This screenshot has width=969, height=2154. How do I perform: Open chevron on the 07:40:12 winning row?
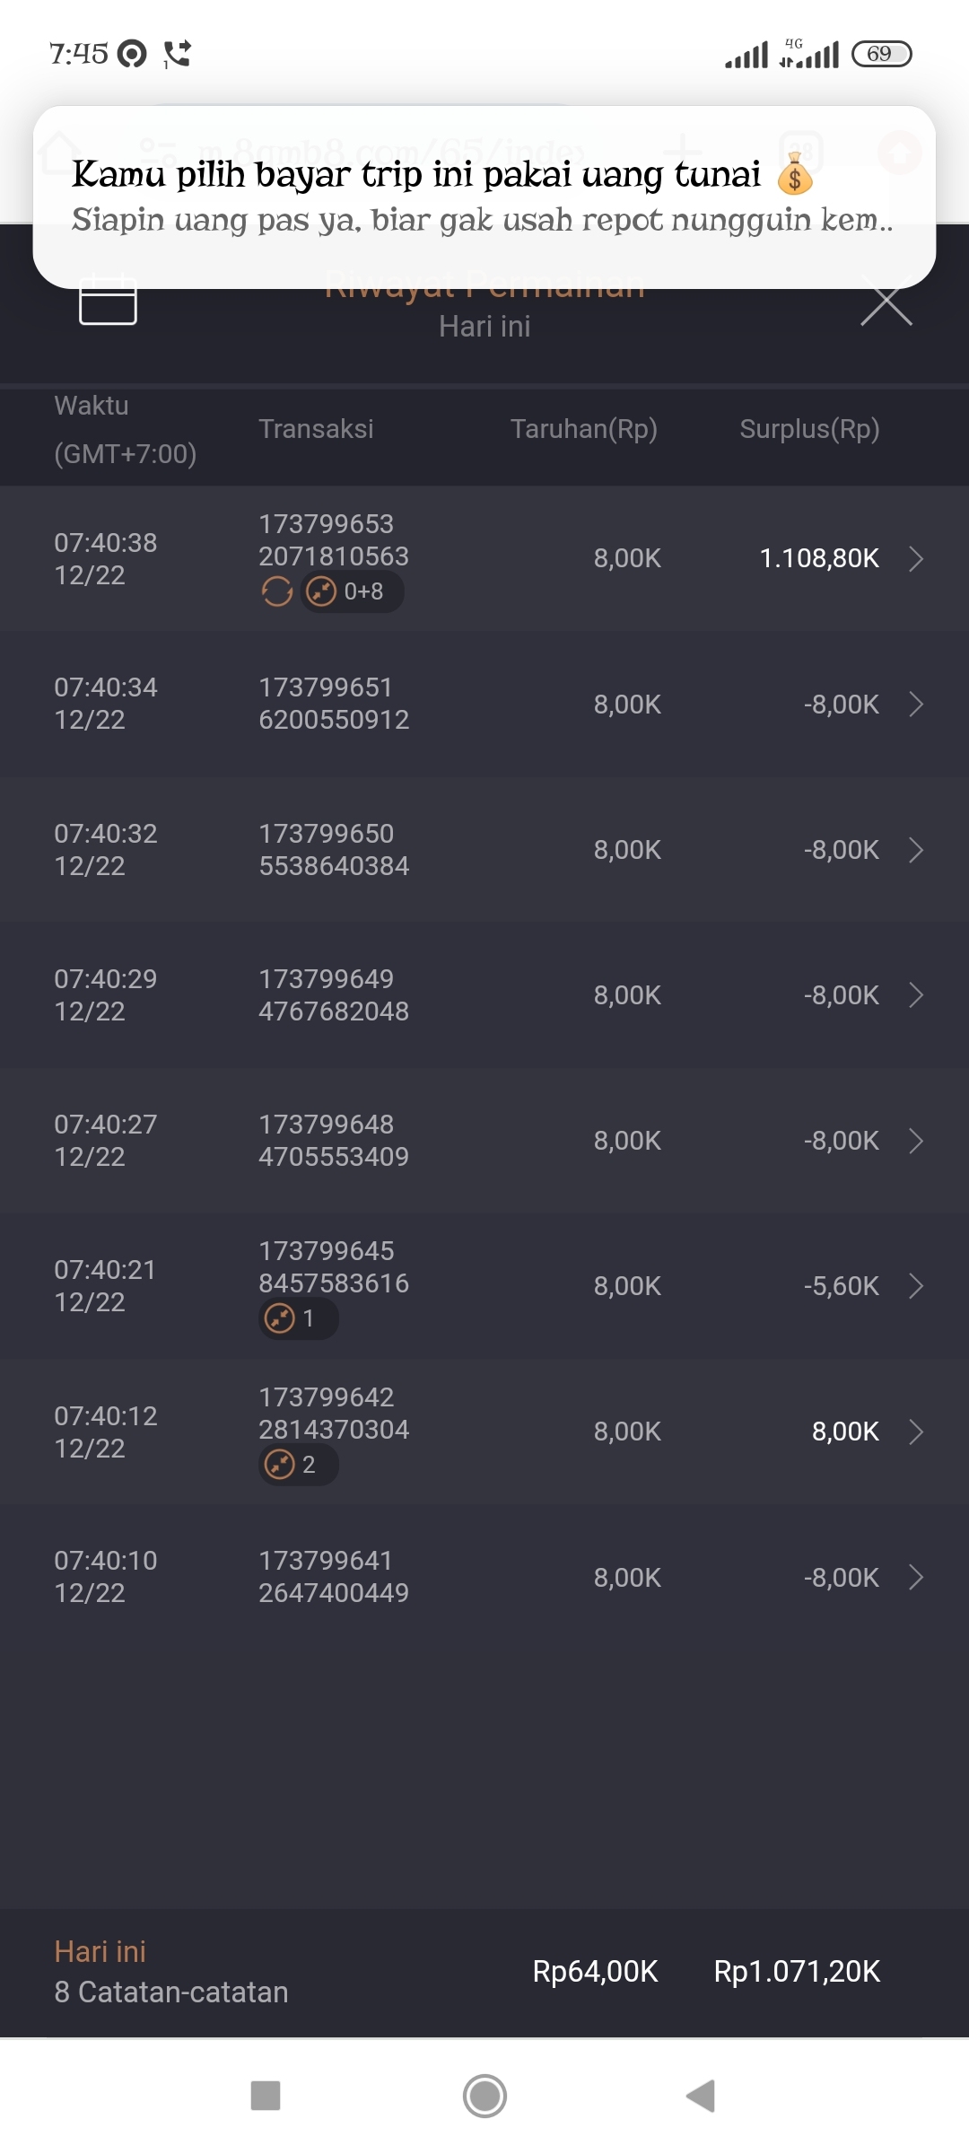pos(916,1432)
